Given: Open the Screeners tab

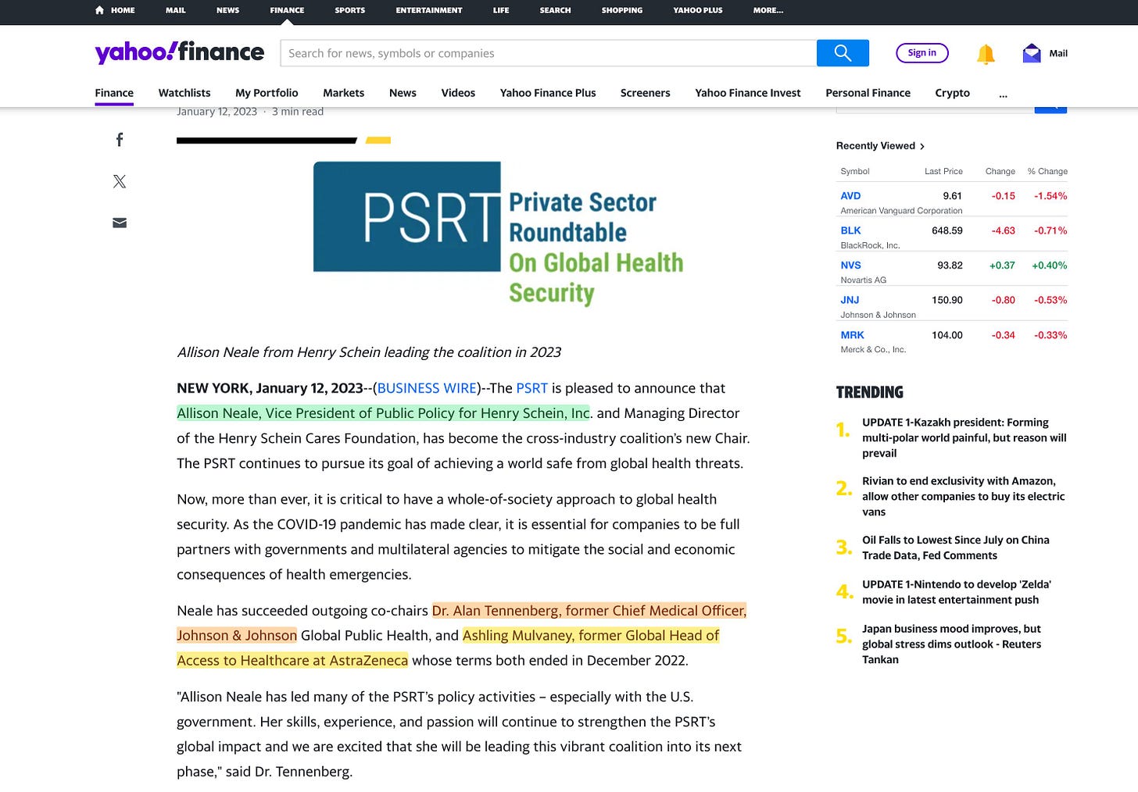Looking at the screenshot, I should (x=645, y=92).
